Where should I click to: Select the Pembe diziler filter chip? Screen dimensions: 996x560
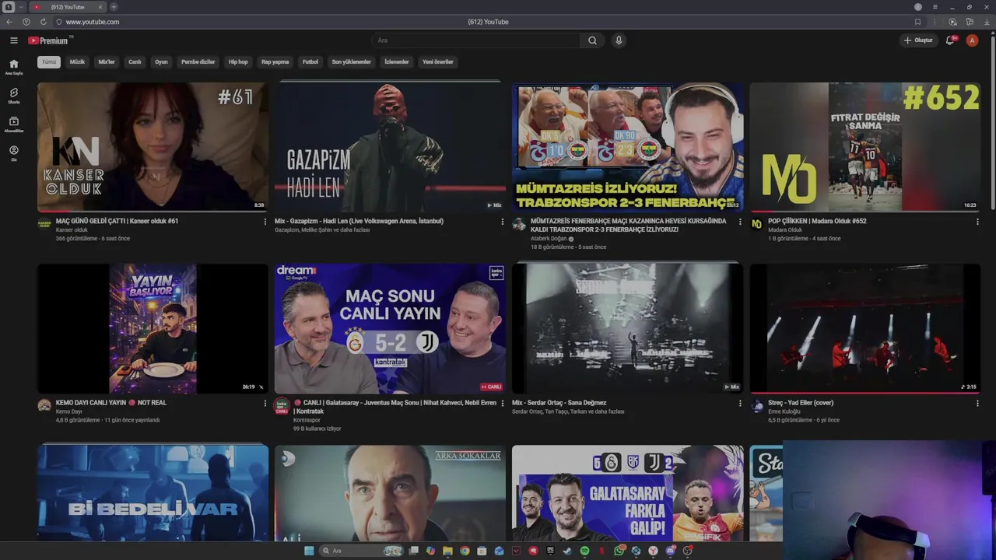point(198,62)
